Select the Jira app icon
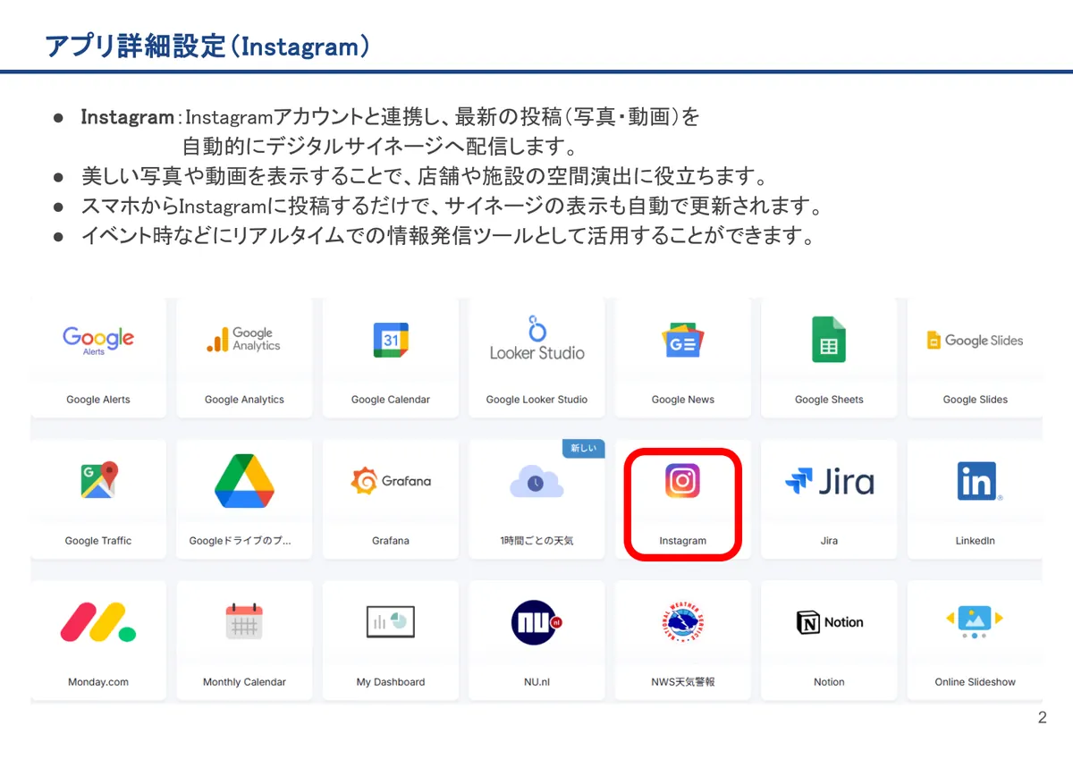 [829, 482]
